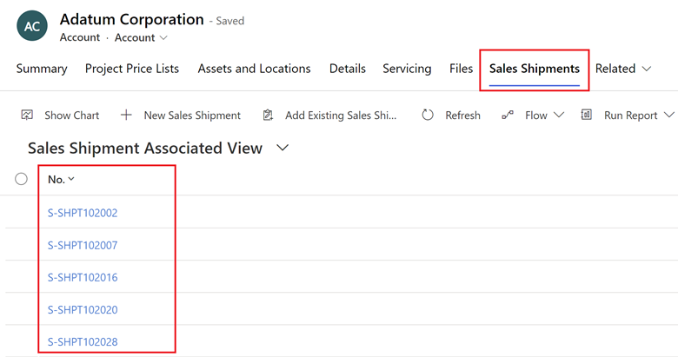Click the Run Report icon
Viewport: 678px width, 357px height.
[587, 115]
